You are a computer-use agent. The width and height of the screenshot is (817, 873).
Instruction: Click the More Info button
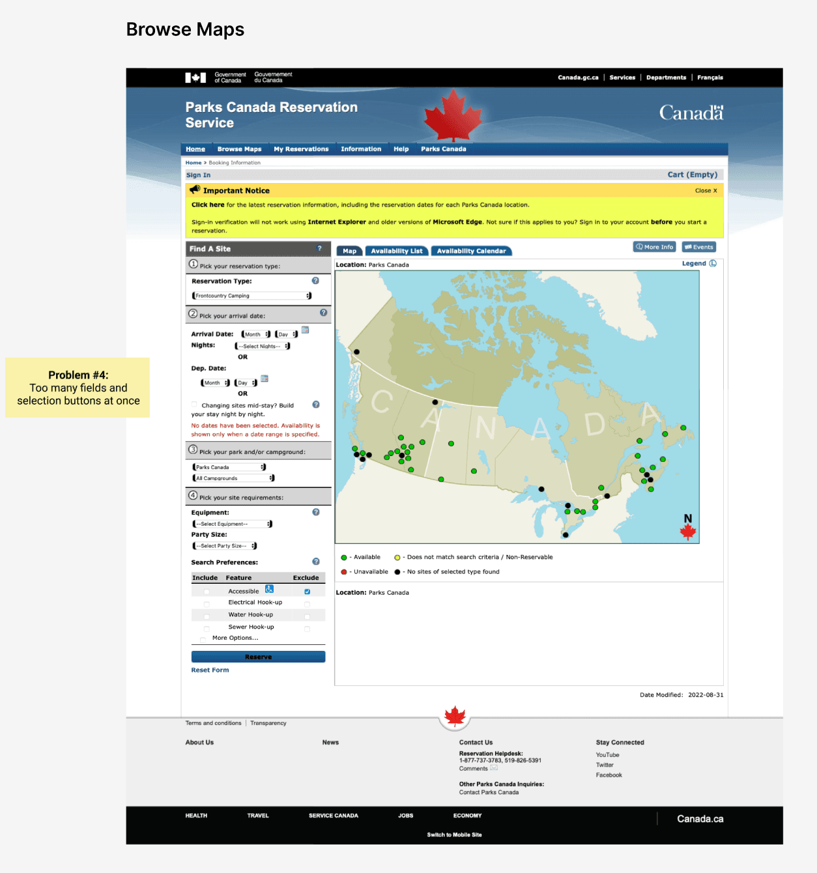[655, 247]
